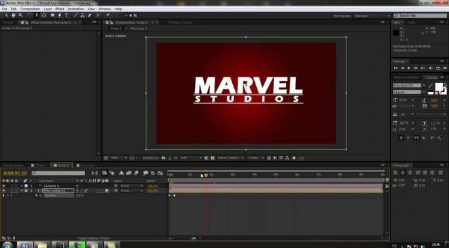Image resolution: width=449 pixels, height=248 pixels.
Task: Open the Full resolution dropdown
Action: click(x=191, y=158)
